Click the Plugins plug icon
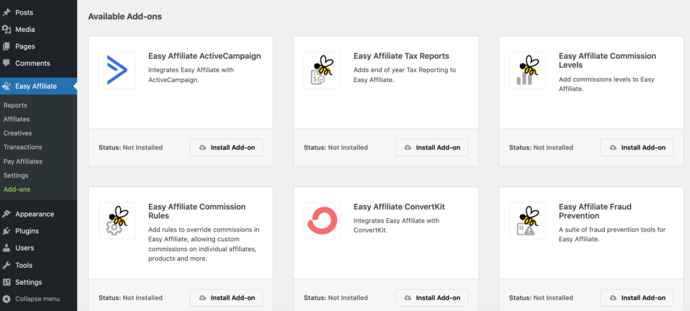Screen dimensions: 690x311 6,231
